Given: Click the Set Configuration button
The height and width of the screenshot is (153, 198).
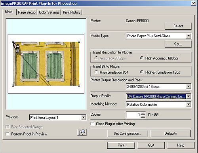Looking at the screenshot, I should 128,134.
